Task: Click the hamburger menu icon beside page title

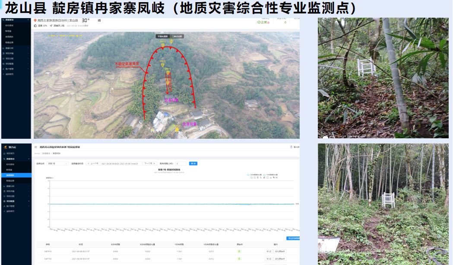Action: 35,147
